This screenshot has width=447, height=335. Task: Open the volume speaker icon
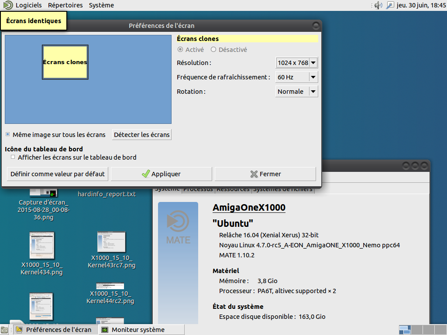coord(378,5)
